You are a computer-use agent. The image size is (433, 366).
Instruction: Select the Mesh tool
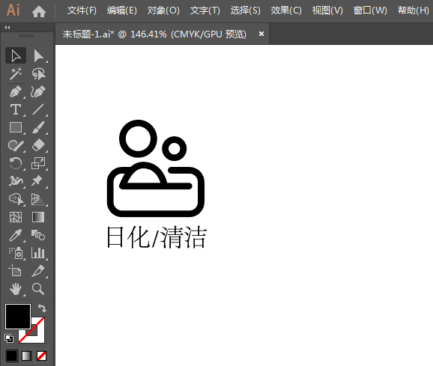pos(16,217)
